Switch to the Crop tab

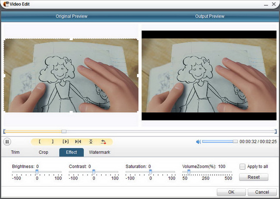tap(44, 152)
